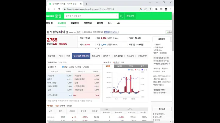Image resolution: width=220 pixels, height=123 pixels.
Task: Click the 통합검색 button
Action: tap(130, 16)
